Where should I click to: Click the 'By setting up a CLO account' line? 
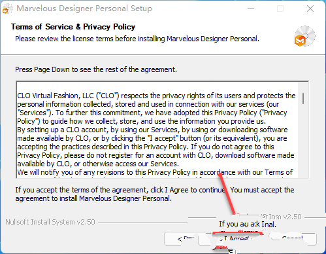coord(152,130)
